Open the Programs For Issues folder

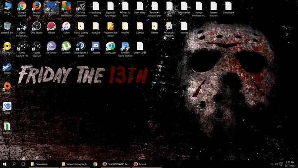coord(110,29)
